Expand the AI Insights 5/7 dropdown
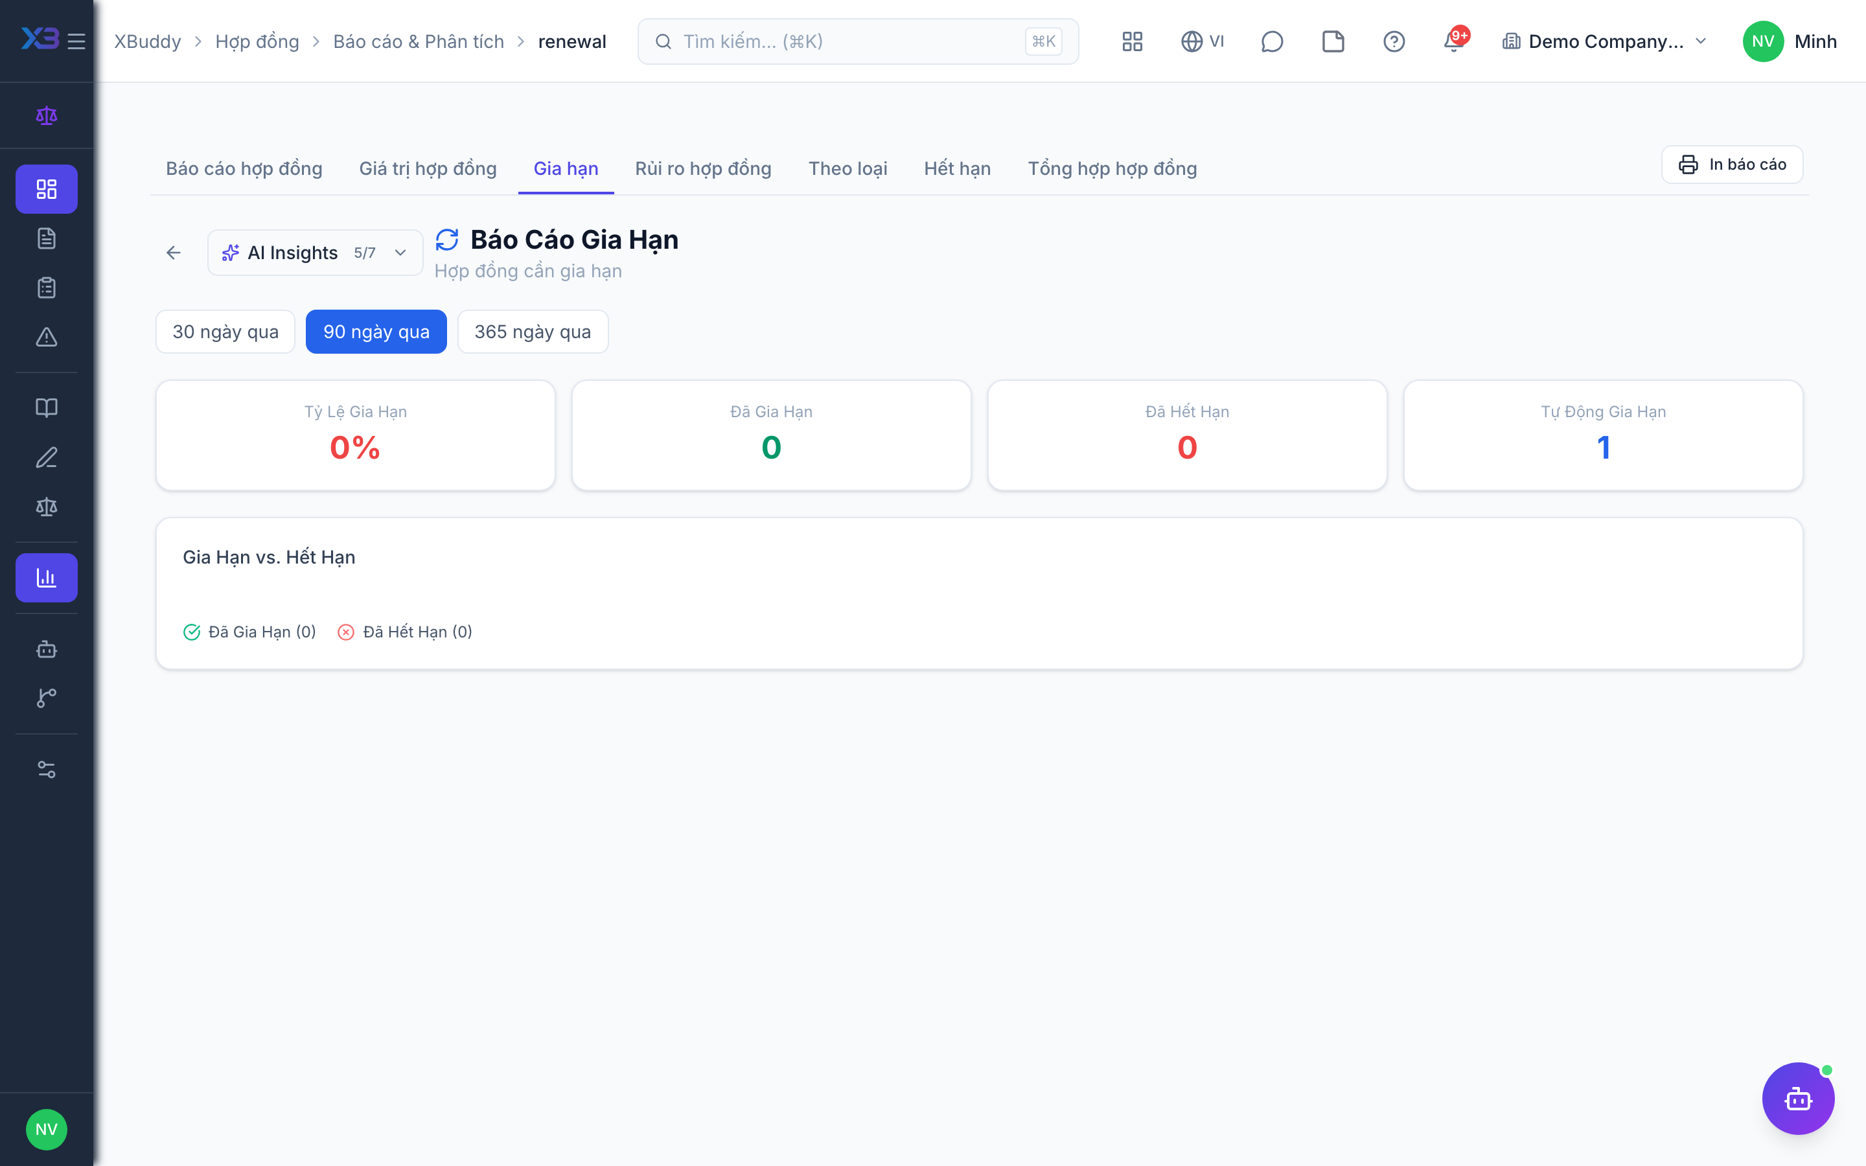The height and width of the screenshot is (1166, 1866). pyautogui.click(x=315, y=252)
